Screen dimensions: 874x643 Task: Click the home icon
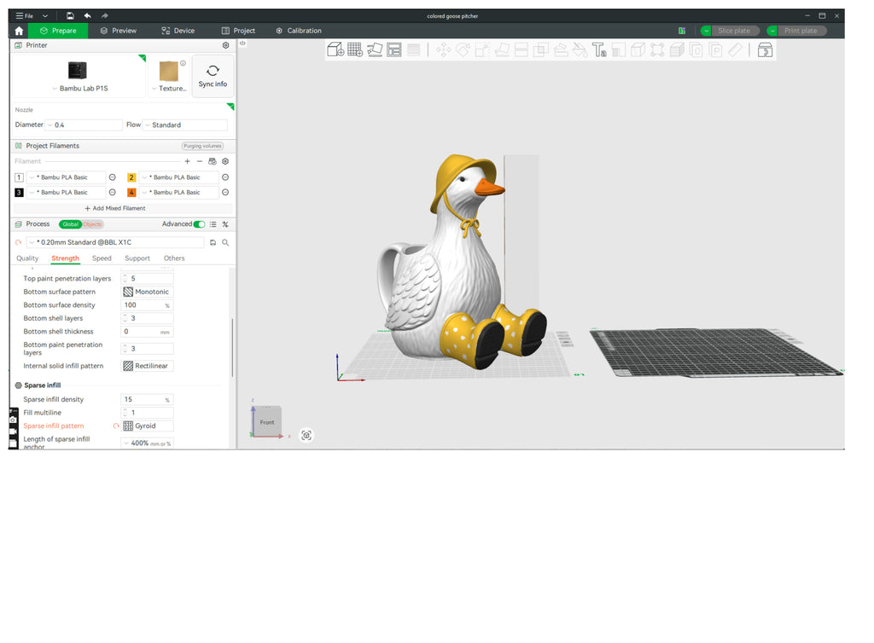(x=19, y=31)
